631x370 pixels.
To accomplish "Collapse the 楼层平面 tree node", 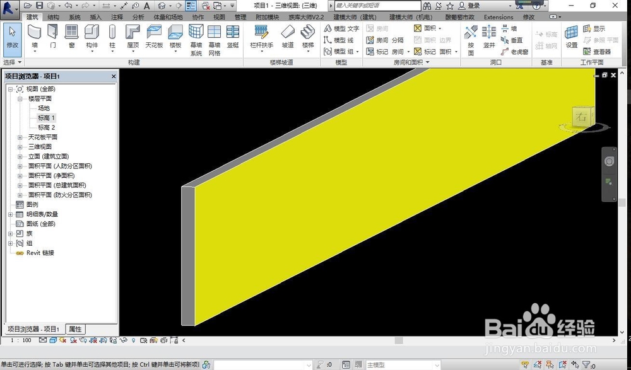I will pos(20,98).
